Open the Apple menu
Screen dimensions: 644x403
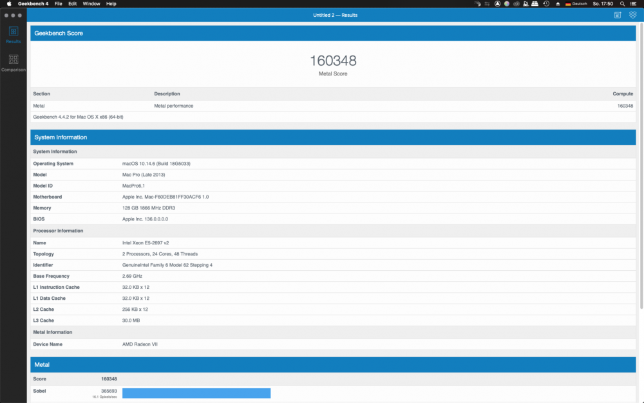(x=9, y=4)
